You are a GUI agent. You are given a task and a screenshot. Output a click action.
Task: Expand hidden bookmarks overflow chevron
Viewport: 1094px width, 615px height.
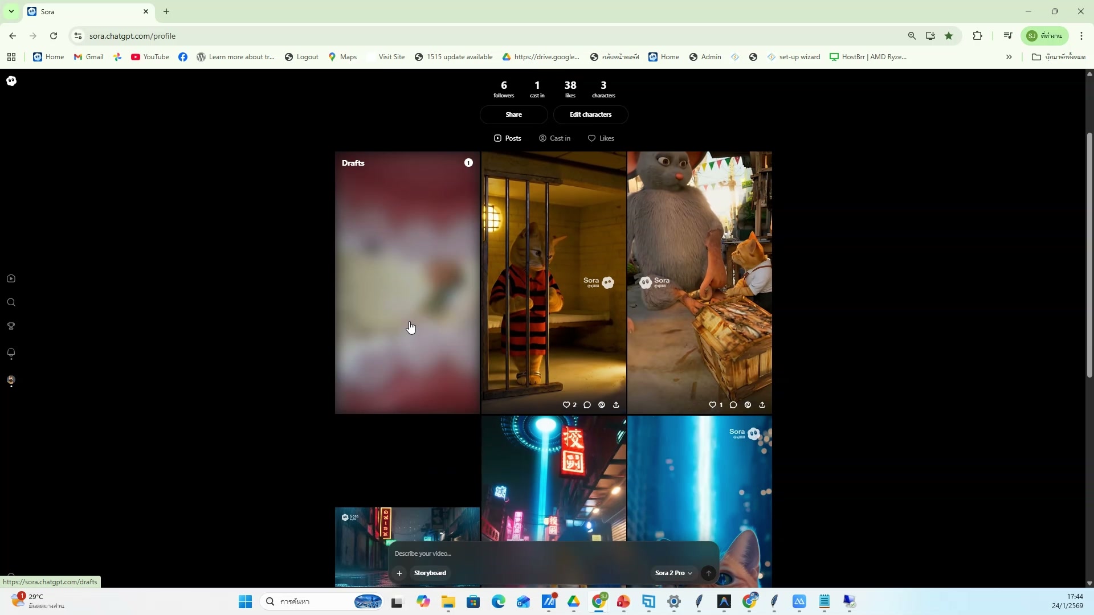1009,57
